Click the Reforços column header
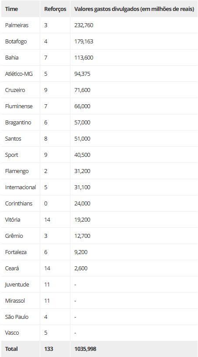Screen dimensions: 198x357 pos(55,9)
